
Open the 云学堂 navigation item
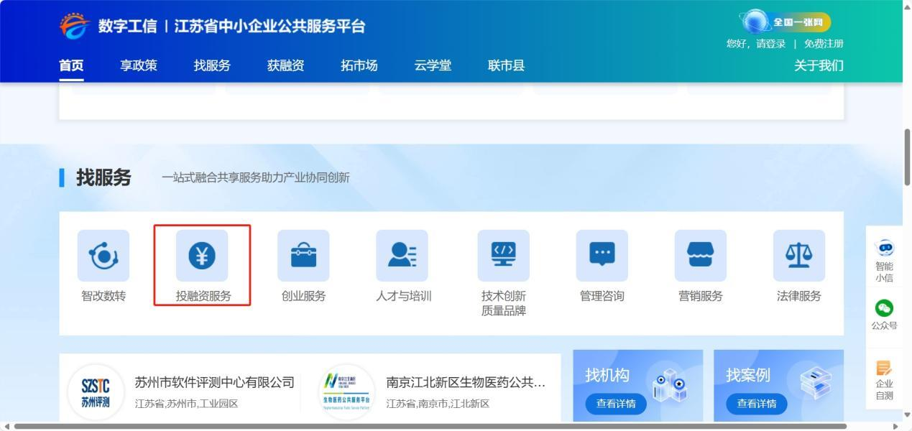[x=433, y=65]
